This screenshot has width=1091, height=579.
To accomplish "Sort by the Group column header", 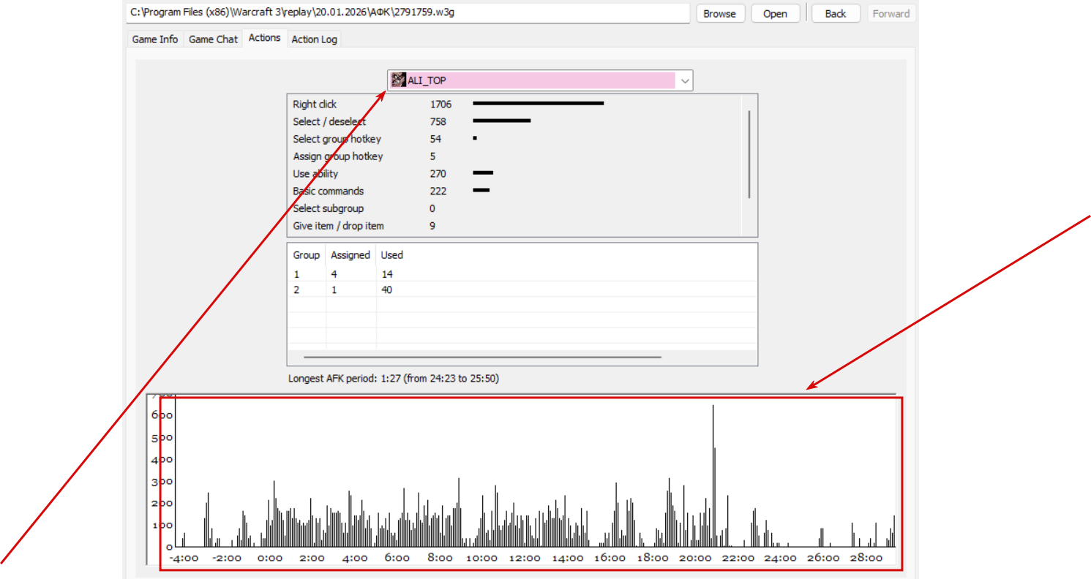I will (307, 255).
